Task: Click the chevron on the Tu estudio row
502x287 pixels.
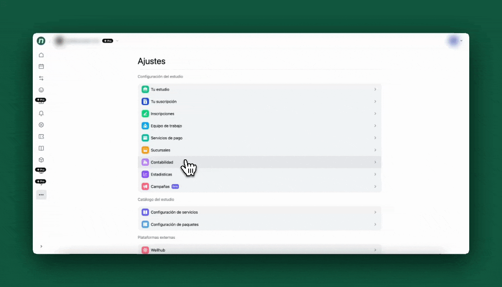Action: (x=375, y=89)
